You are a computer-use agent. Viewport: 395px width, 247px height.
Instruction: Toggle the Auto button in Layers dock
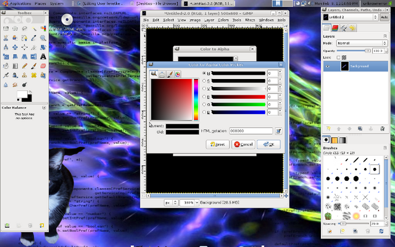(384, 17)
